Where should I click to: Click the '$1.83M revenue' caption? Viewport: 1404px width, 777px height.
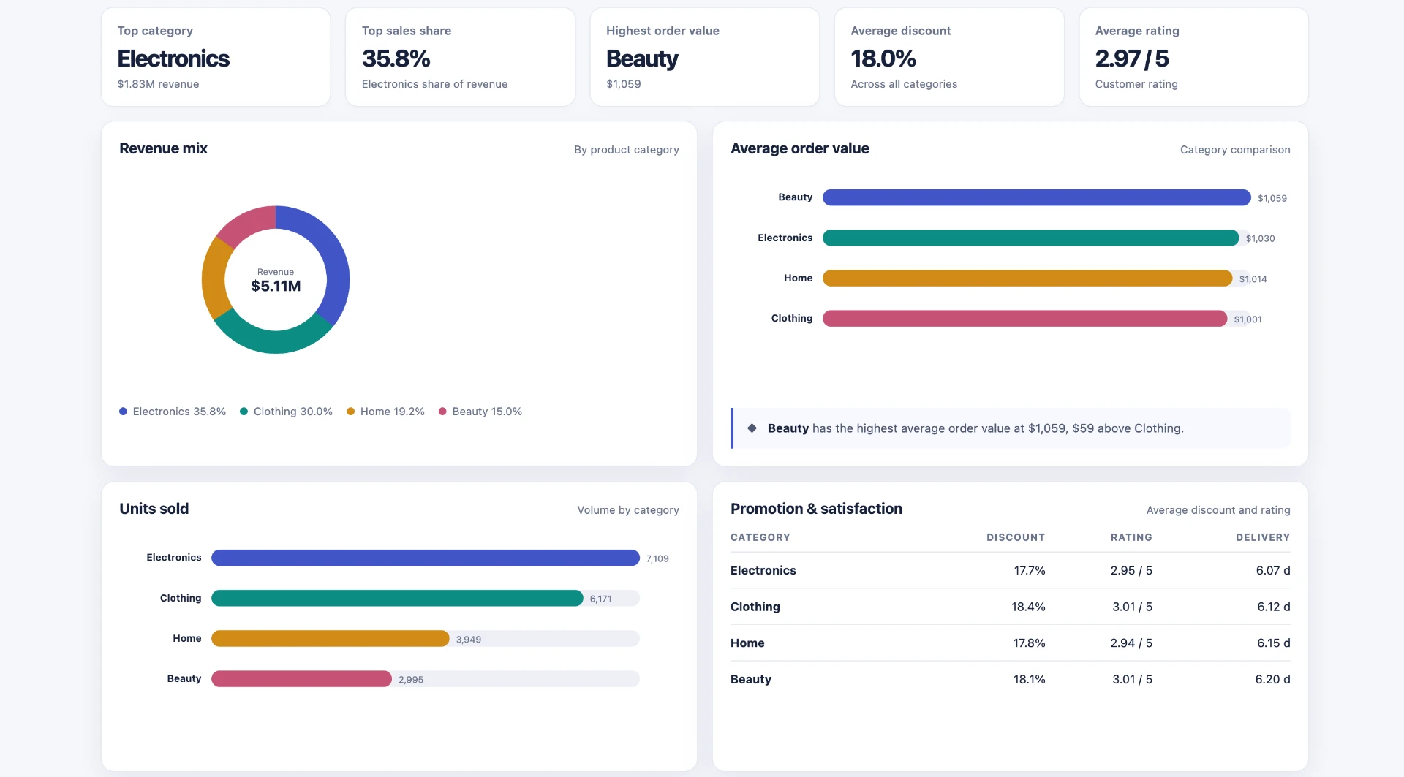[158, 84]
